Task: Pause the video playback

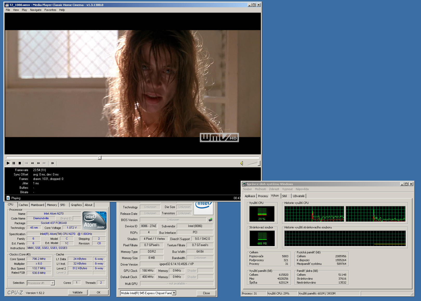Action: coord(14,163)
